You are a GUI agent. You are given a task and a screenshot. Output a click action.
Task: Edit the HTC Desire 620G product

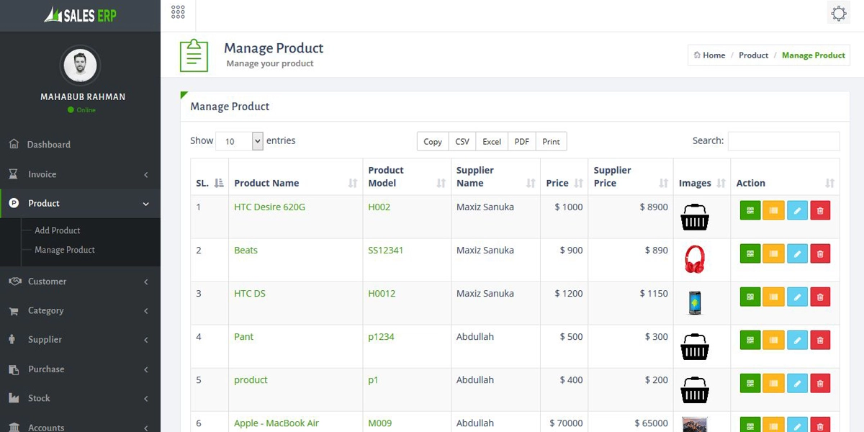click(x=797, y=210)
